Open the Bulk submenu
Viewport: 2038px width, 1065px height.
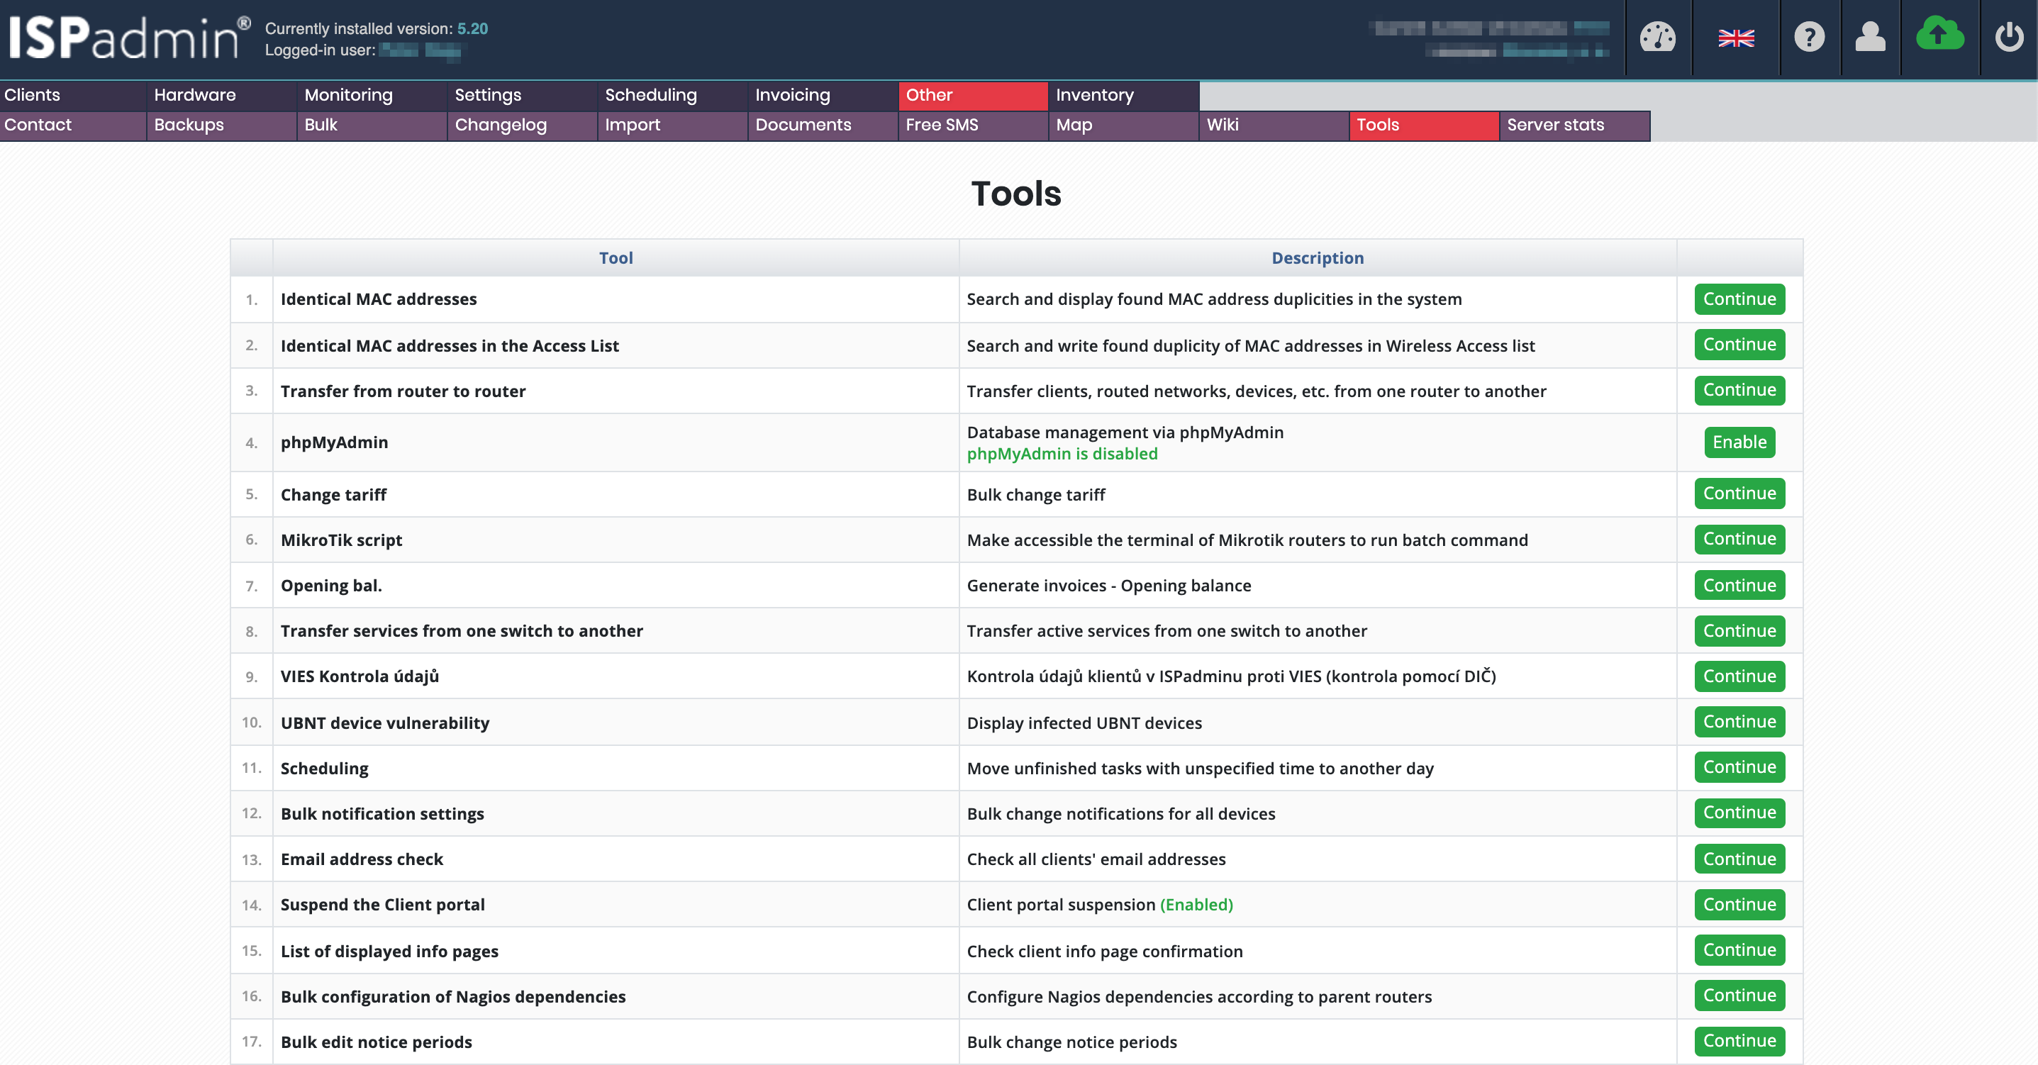[x=372, y=125]
